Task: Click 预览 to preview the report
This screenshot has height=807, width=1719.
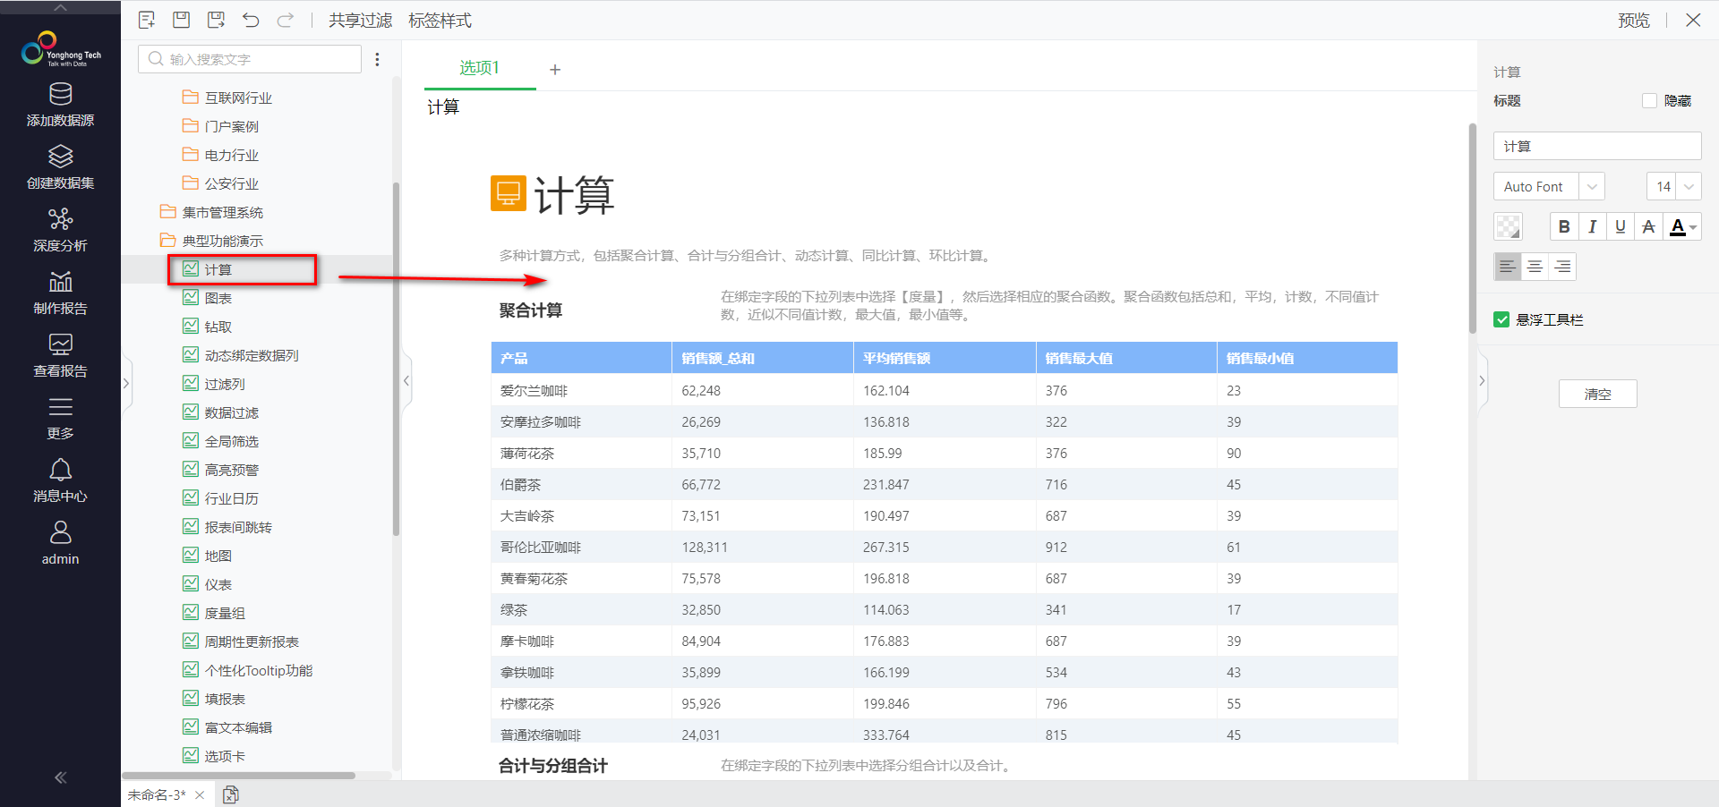Action: [x=1633, y=20]
